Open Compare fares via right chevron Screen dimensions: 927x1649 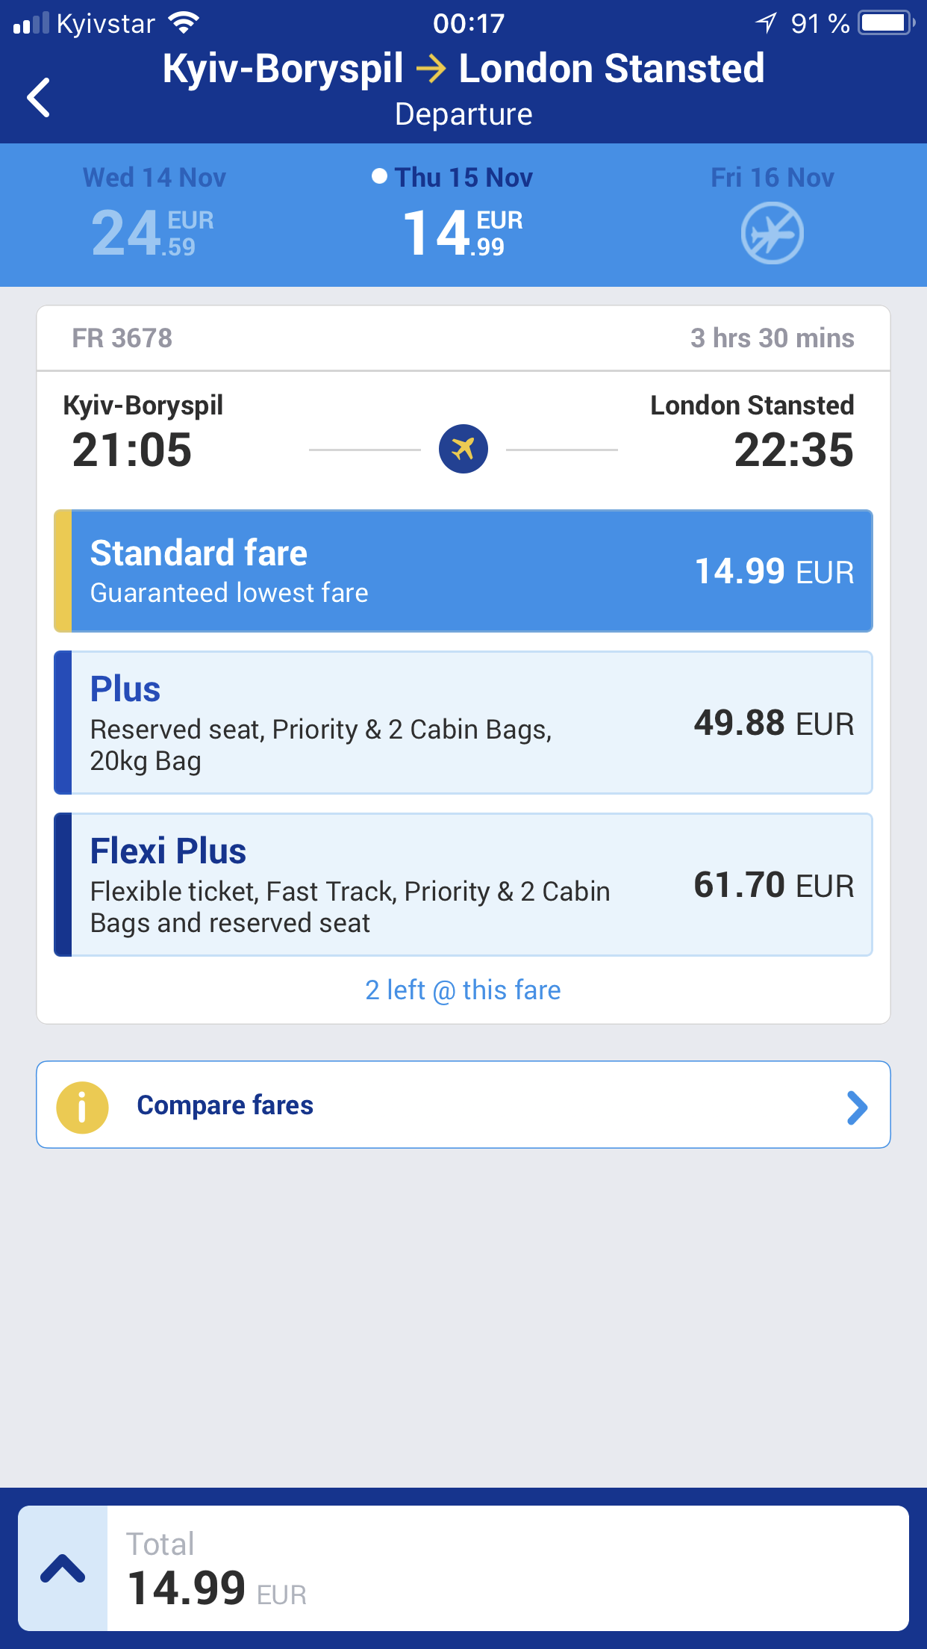click(x=858, y=1108)
